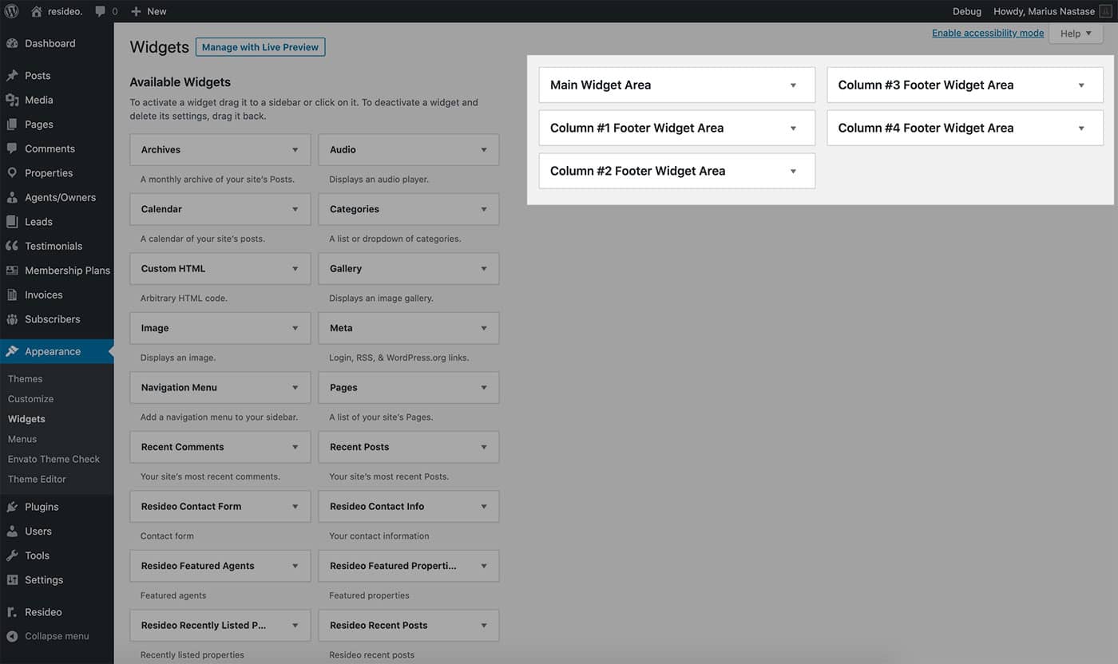Open the Help dropdown tab
Viewport: 1118px width, 664px height.
1076,34
